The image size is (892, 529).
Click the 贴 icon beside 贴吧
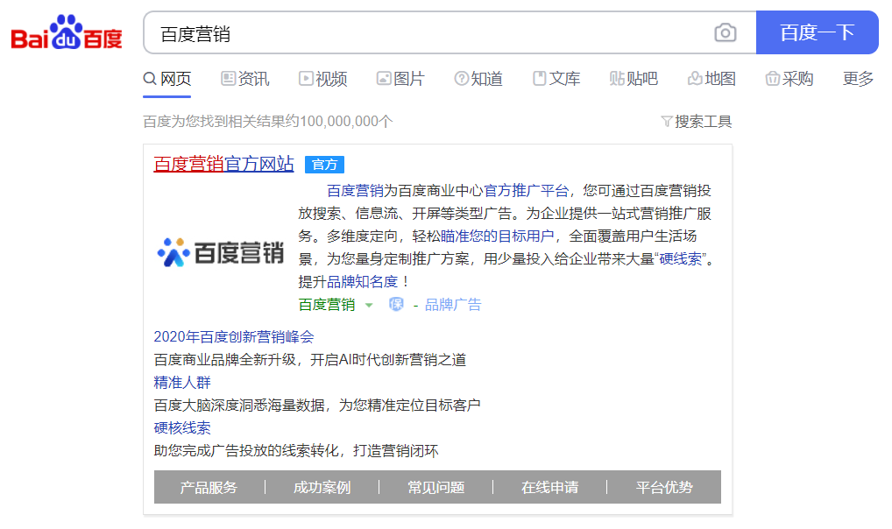click(x=617, y=79)
